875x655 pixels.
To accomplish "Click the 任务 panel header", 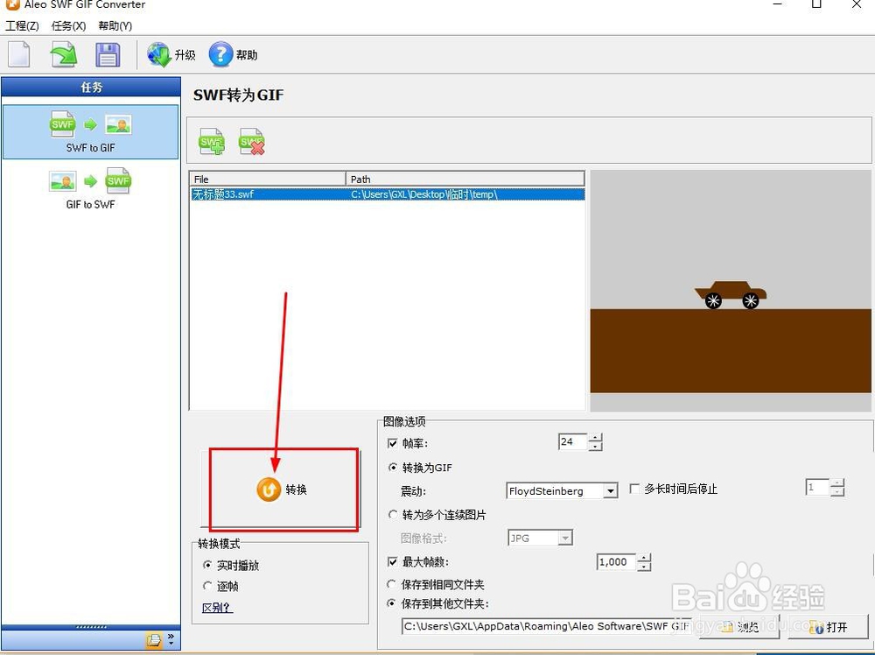I will (x=92, y=87).
